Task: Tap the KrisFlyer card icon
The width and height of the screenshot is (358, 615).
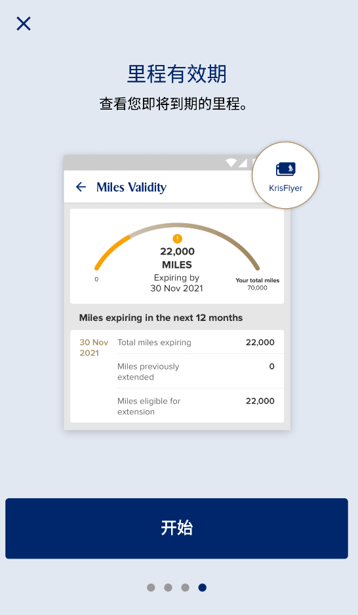Action: click(x=285, y=175)
